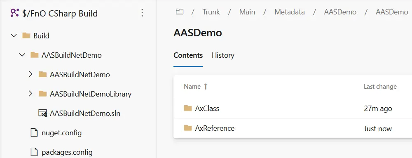The width and height of the screenshot is (412, 158).
Task: Collapse the Build folder chevron
Action: 14,35
